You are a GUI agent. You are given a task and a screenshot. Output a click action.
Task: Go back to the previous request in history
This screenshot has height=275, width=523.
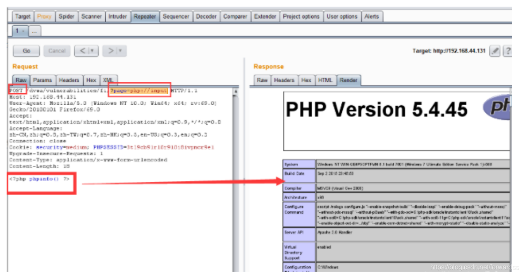82,51
